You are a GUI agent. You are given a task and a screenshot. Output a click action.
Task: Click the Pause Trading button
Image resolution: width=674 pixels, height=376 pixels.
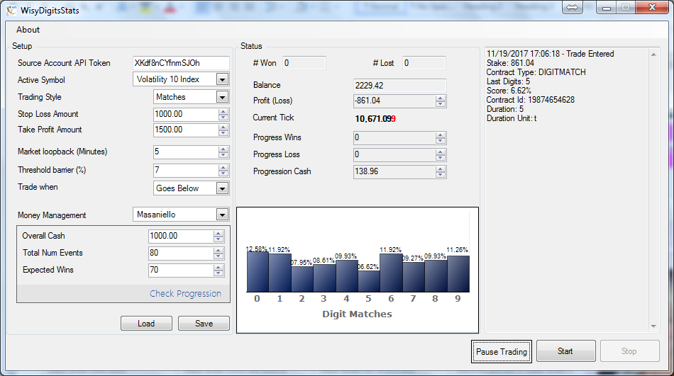(x=501, y=351)
